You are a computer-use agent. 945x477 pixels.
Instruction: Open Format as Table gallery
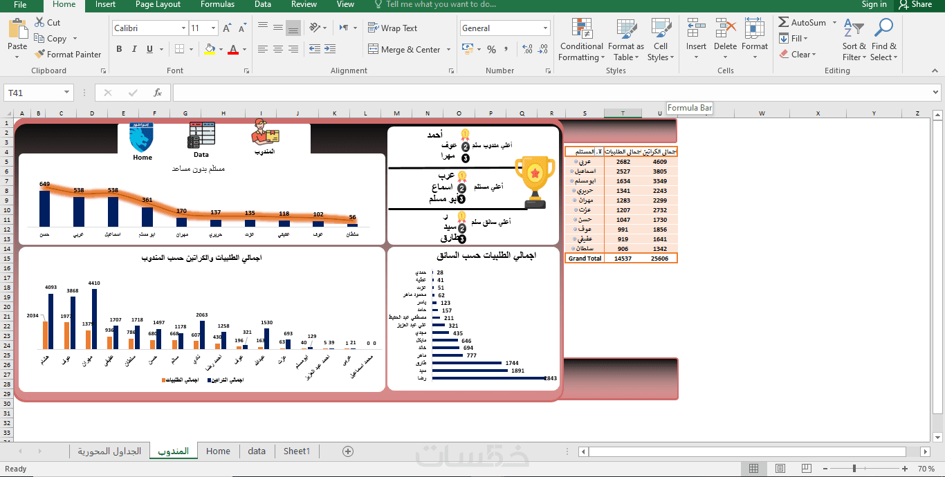click(625, 40)
